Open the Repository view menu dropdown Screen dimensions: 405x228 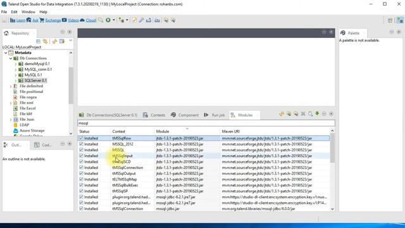pyautogui.click(x=70, y=41)
